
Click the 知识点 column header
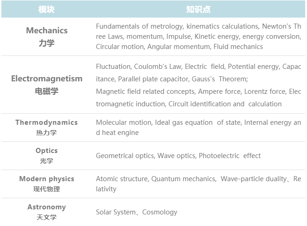click(x=198, y=9)
